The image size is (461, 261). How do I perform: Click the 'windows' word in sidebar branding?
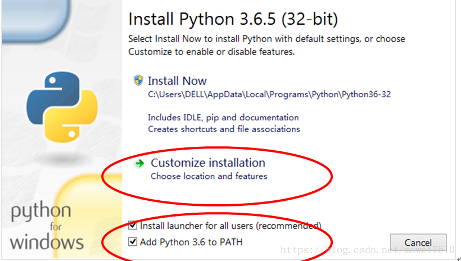click(47, 242)
